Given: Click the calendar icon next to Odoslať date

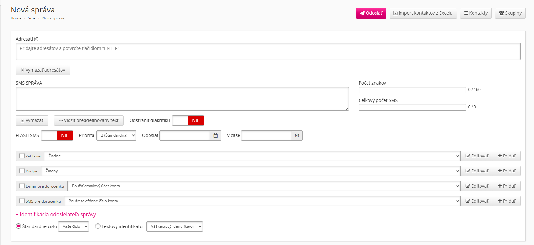Looking at the screenshot, I should 215,135.
